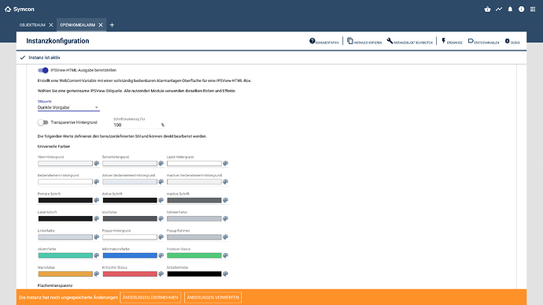This screenshot has width=543, height=305.
Task: Click the 'Universelle Farben' heading
Action: coord(54,147)
